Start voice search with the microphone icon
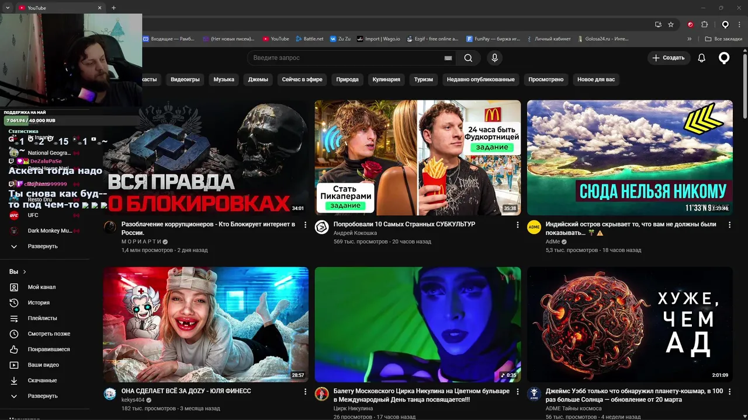 (494, 58)
